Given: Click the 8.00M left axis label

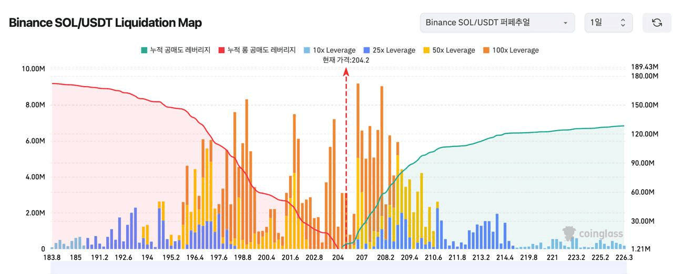Looking at the screenshot, I should coord(35,105).
